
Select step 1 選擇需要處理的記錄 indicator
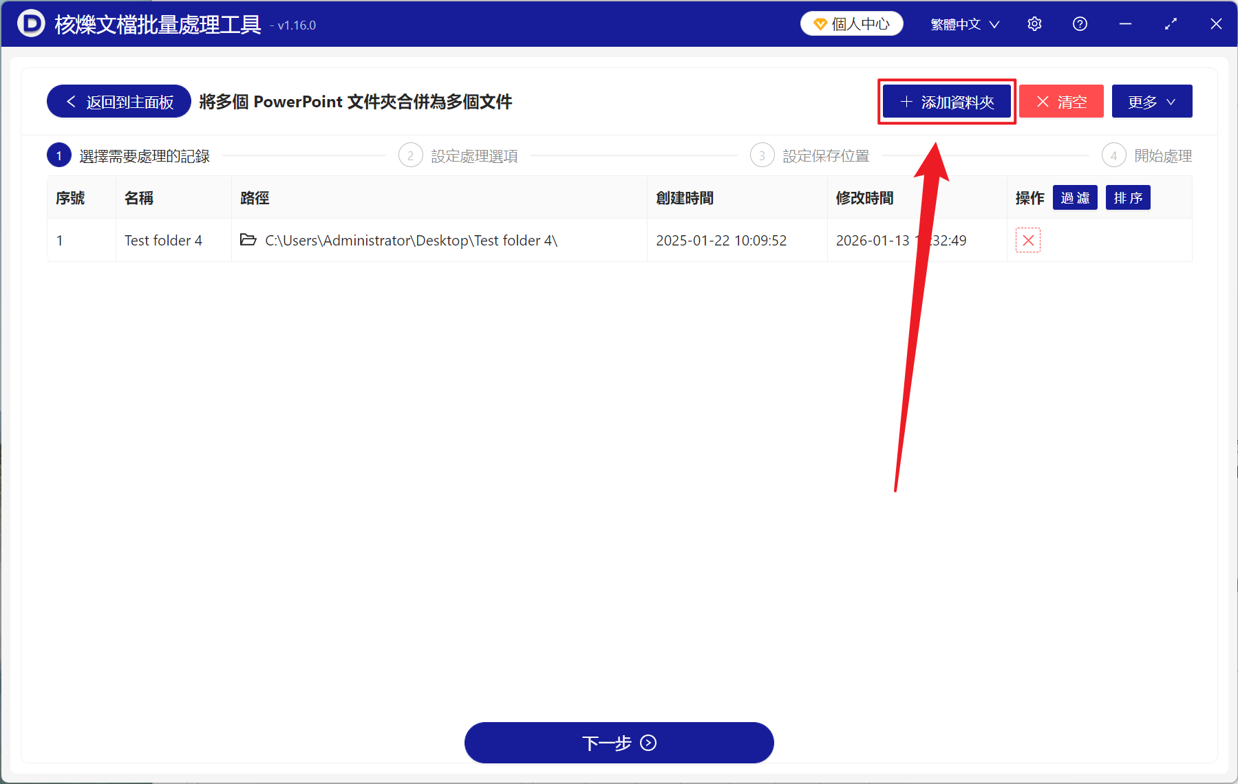coord(59,155)
